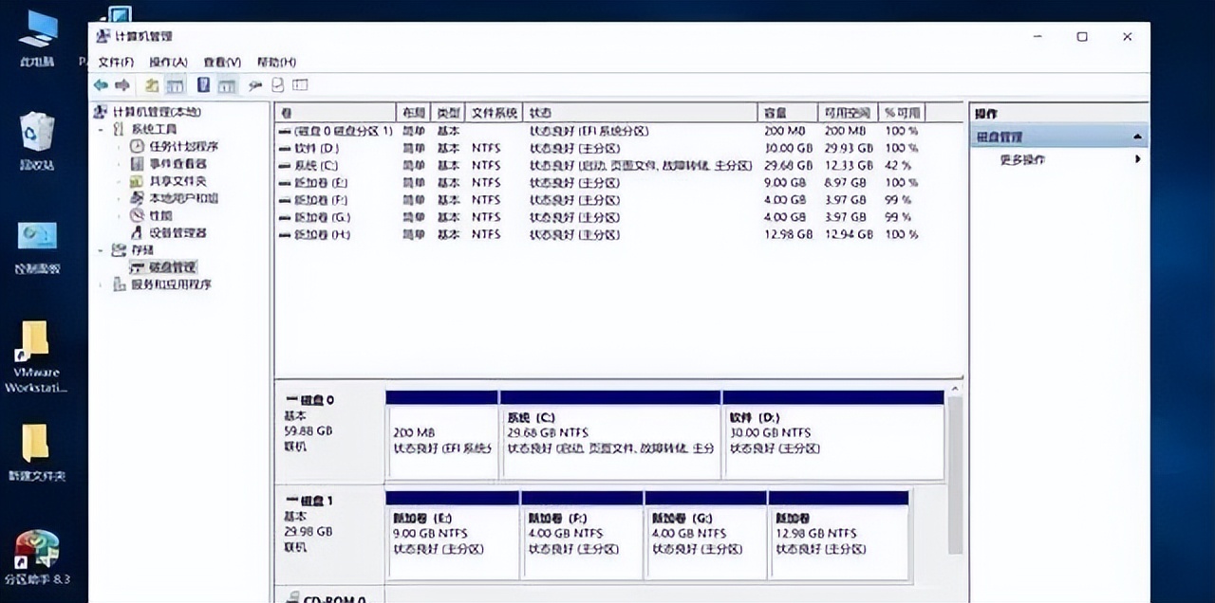This screenshot has height=603, width=1215.
Task: Open 事件查看器 (Event Viewer) node
Action: (x=178, y=164)
